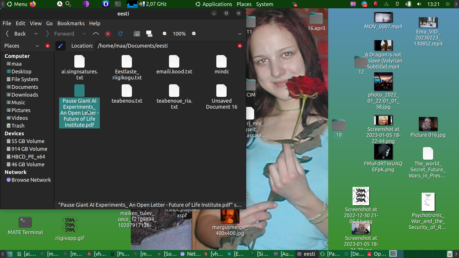Open the View menu
The width and height of the screenshot is (459, 258).
point(36,24)
